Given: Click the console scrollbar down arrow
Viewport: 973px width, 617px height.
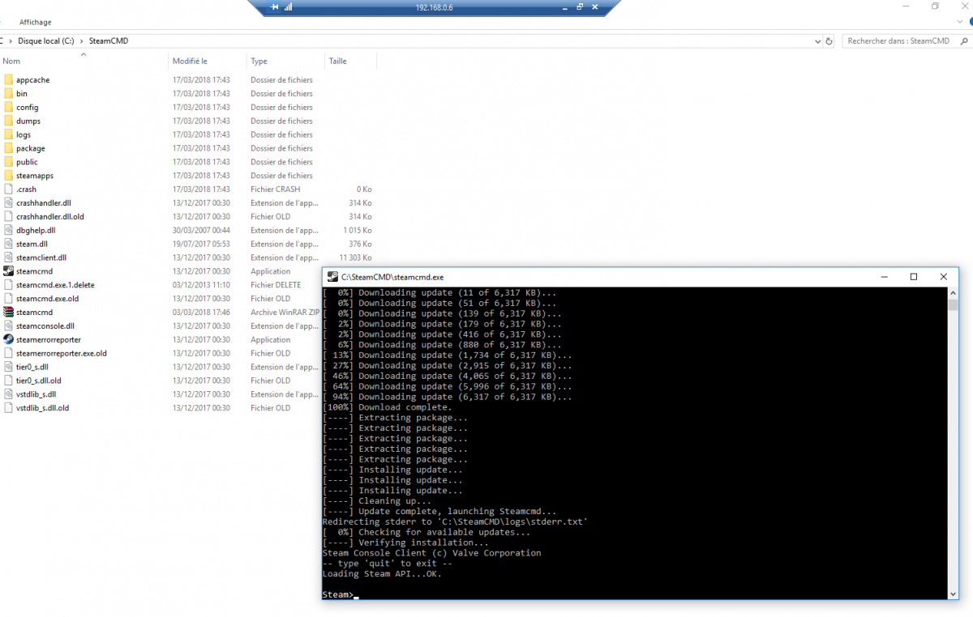Looking at the screenshot, I should [x=953, y=594].
